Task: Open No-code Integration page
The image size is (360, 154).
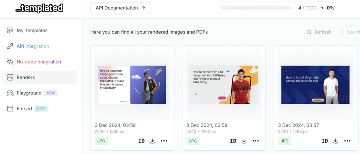Action: click(39, 62)
